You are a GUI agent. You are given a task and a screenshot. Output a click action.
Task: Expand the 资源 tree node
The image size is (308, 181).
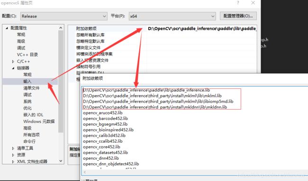click(x=13, y=155)
